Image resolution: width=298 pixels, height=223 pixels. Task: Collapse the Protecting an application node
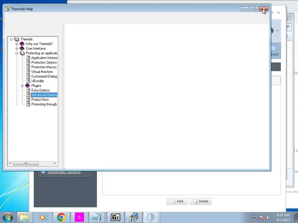coord(17,53)
